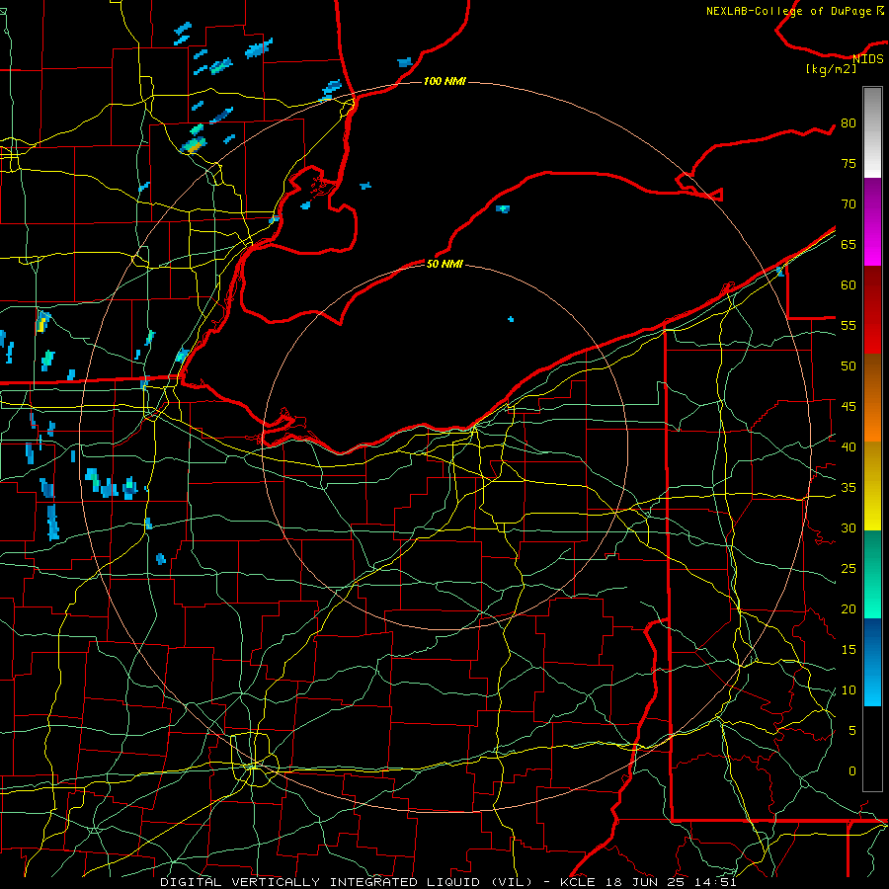Click the 60 value on the scale
The image size is (889, 889).
tap(849, 285)
